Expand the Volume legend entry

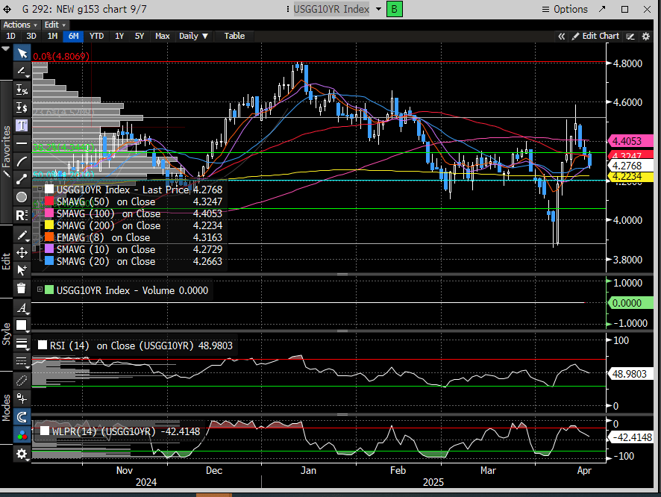coord(40,290)
